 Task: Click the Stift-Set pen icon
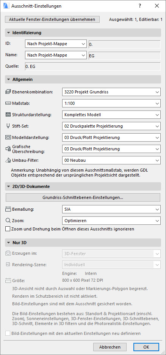click(x=8, y=126)
